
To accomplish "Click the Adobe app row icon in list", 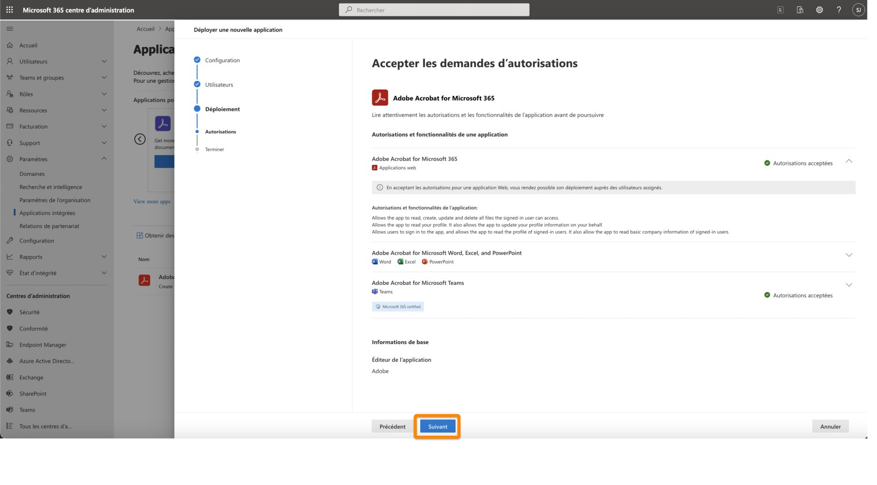I will (144, 280).
